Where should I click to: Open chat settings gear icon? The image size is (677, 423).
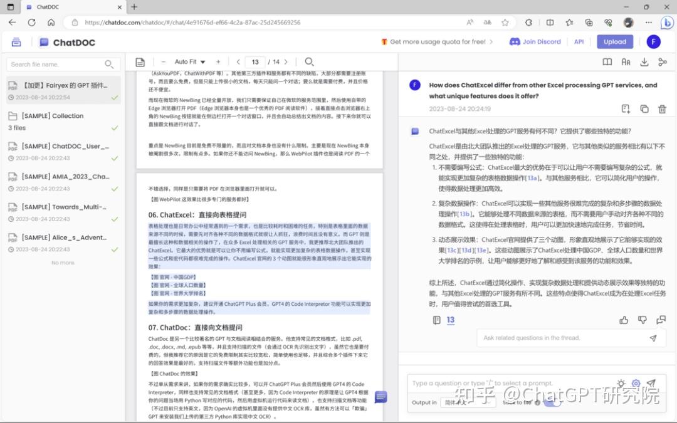[x=636, y=384]
